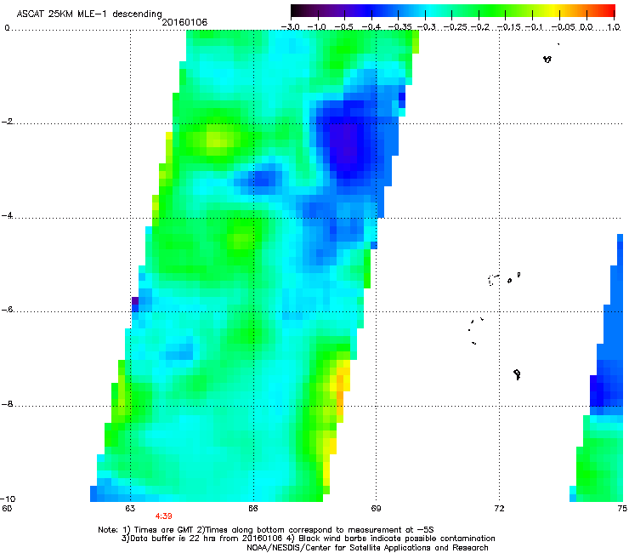The height and width of the screenshot is (553, 629).
Task: Select the date label 20160106
Action: coord(184,22)
